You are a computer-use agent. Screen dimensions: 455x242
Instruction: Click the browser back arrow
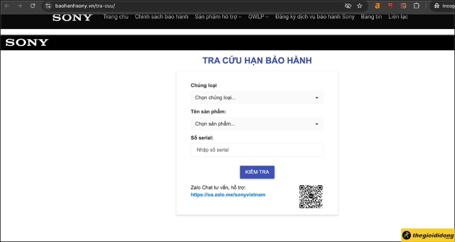(7, 6)
